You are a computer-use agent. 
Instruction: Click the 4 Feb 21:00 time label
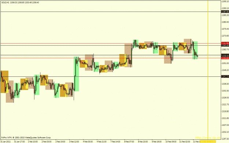pyautogui.click(x=101, y=142)
